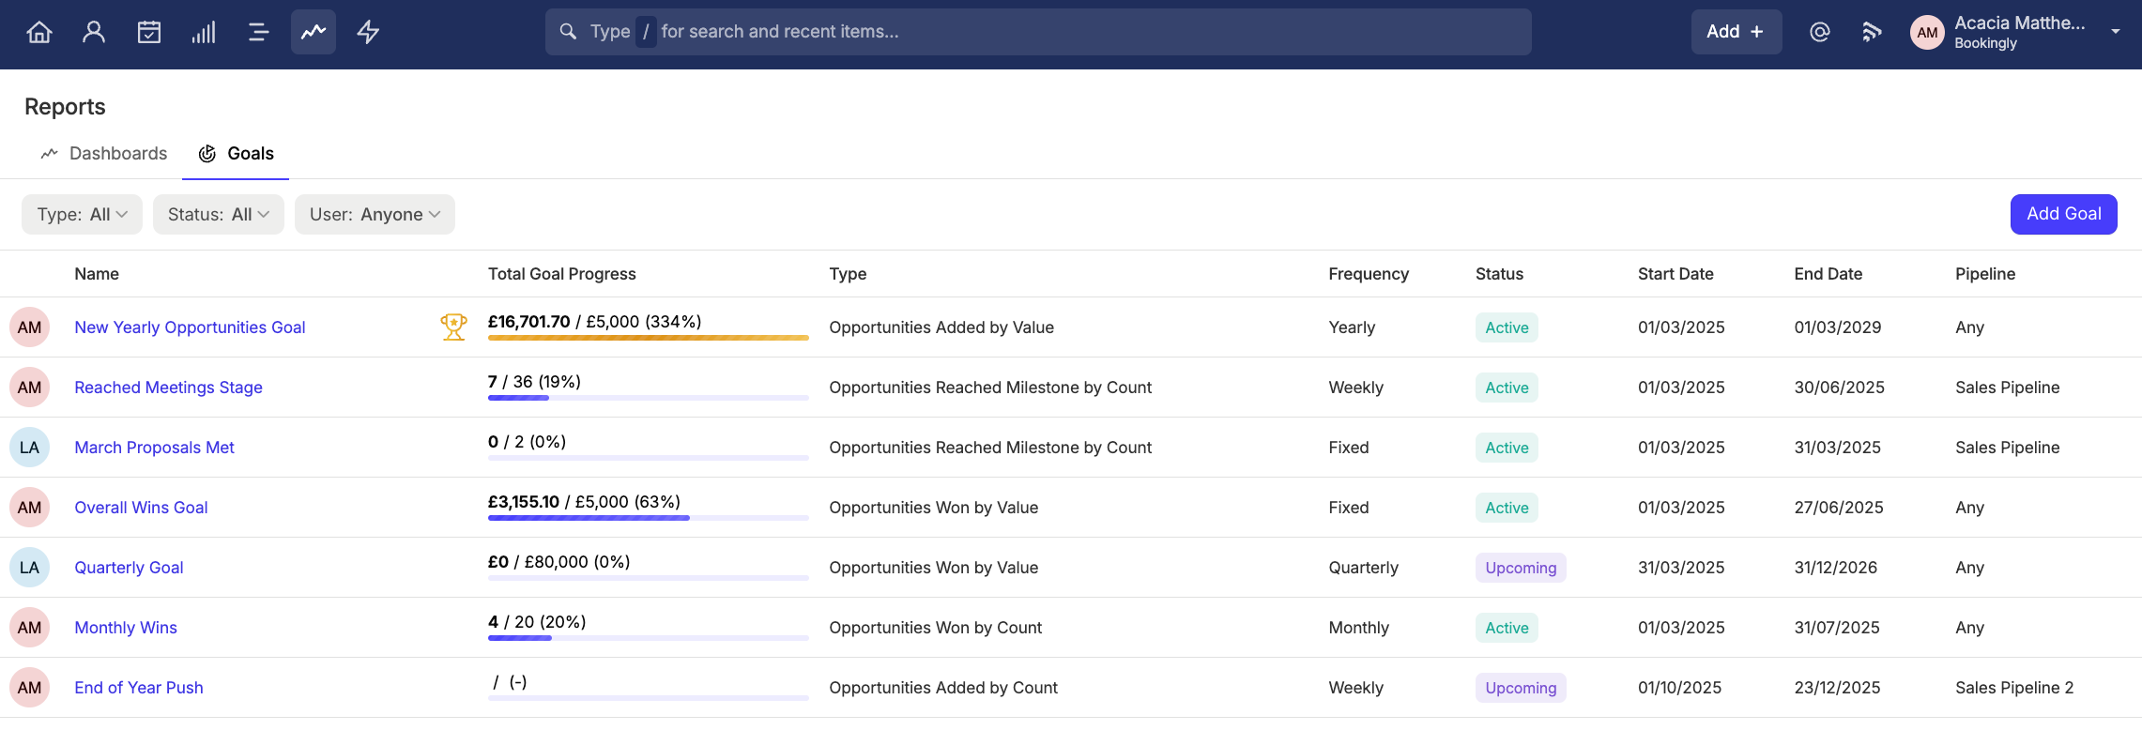Expand the User: Anyone filter
Screen dimensions: 2142x730
pyautogui.click(x=375, y=214)
